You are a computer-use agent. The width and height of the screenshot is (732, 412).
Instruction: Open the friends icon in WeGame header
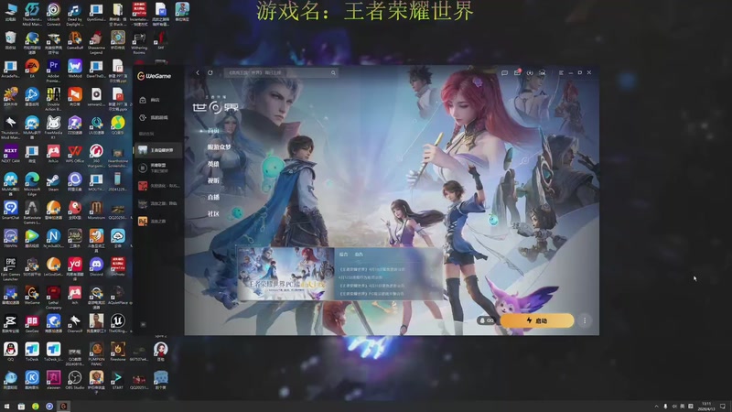[543, 73]
